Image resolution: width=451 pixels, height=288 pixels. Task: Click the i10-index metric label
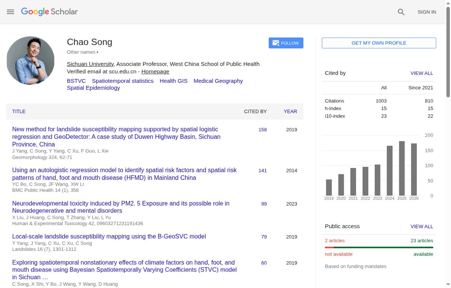pos(335,116)
